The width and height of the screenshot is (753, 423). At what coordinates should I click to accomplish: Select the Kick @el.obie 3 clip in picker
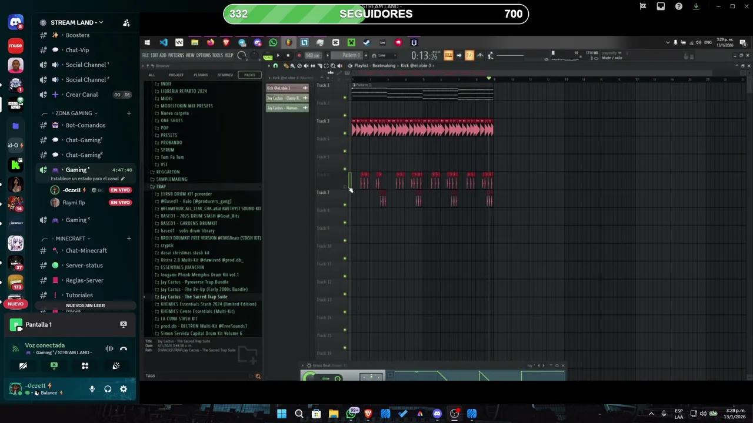click(287, 88)
